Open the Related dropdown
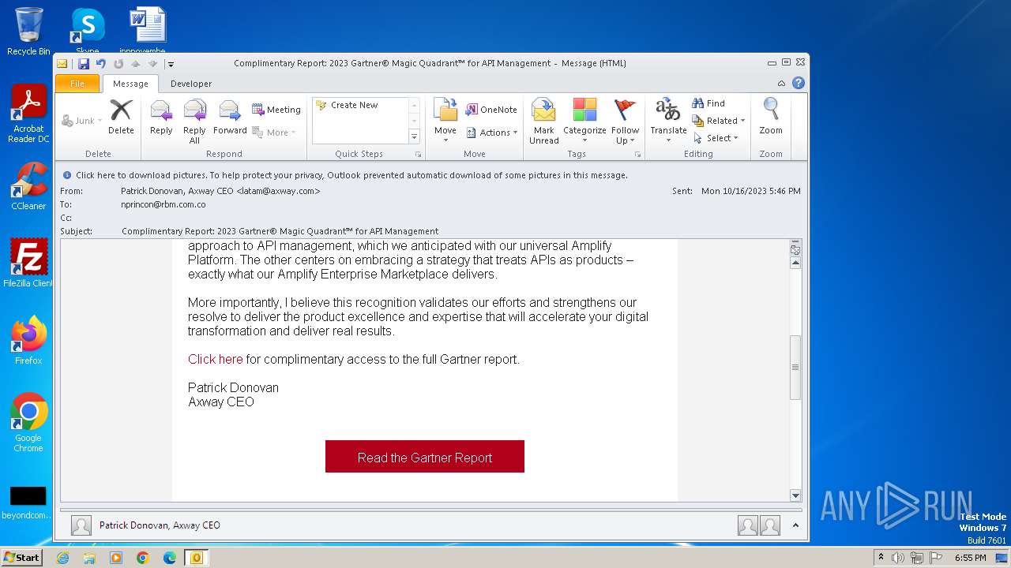 click(x=719, y=121)
